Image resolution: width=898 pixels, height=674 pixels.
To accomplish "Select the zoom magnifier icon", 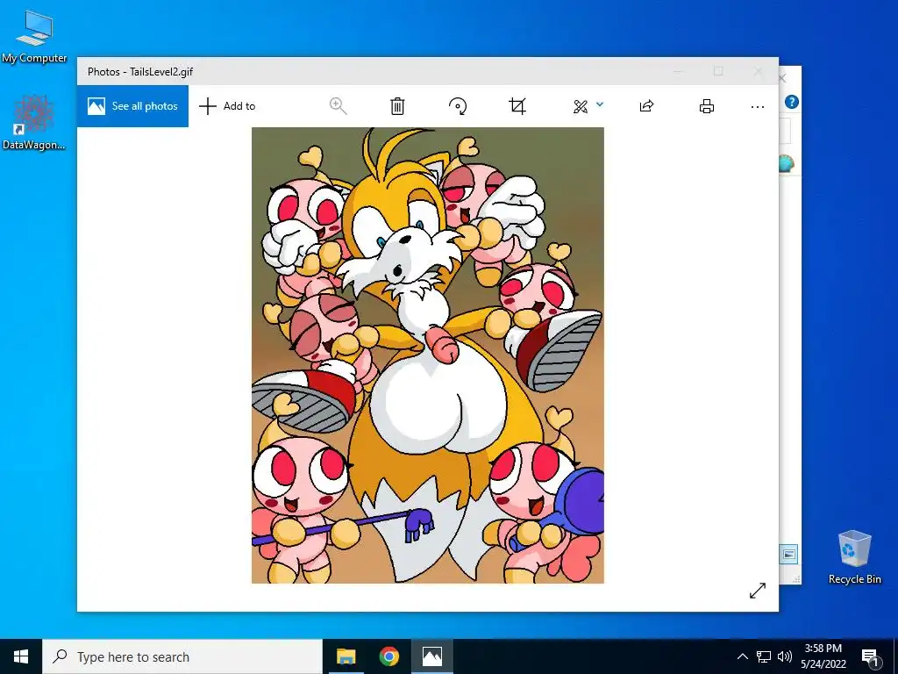I will [338, 106].
